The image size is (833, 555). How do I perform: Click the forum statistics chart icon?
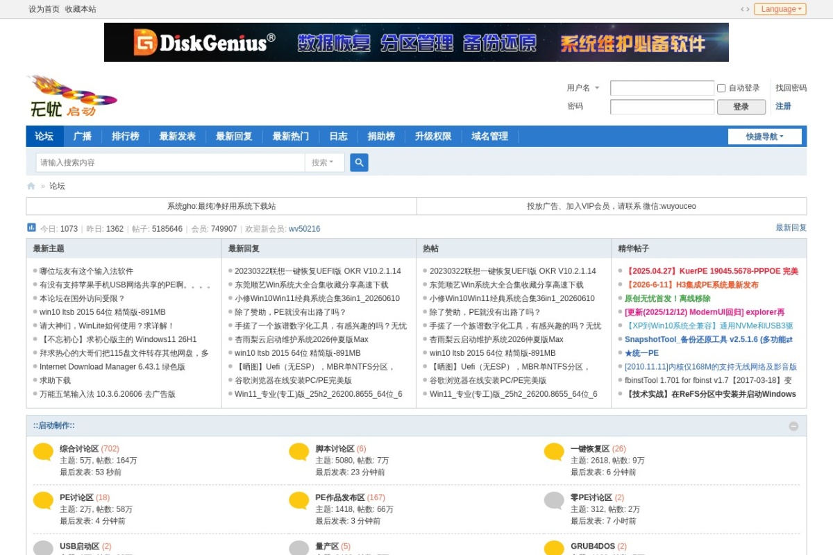[x=31, y=228]
